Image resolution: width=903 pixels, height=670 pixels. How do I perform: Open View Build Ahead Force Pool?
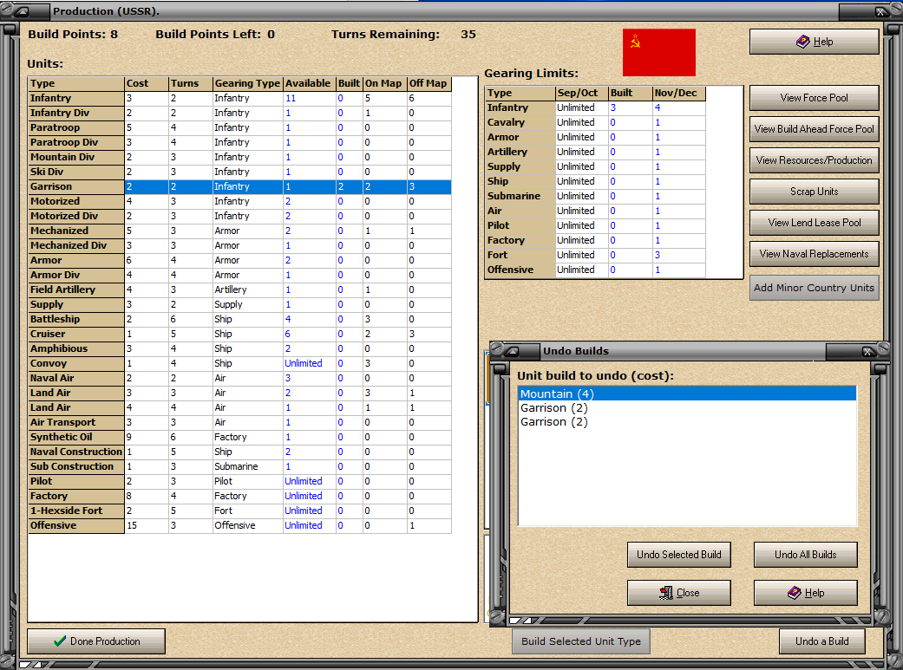coord(814,129)
